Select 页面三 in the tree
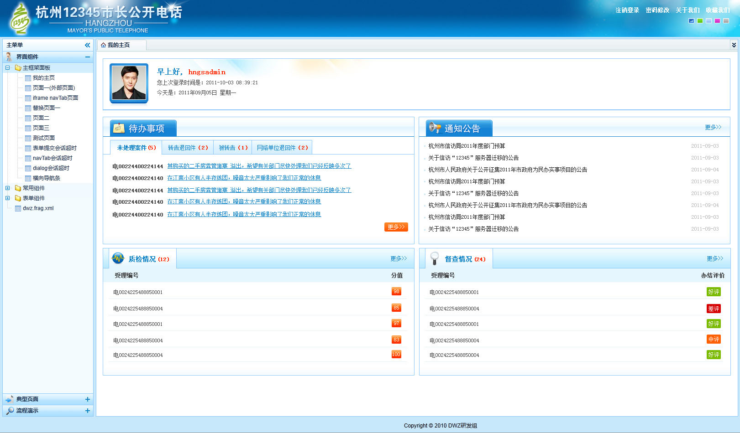The height and width of the screenshot is (433, 740). (x=41, y=128)
